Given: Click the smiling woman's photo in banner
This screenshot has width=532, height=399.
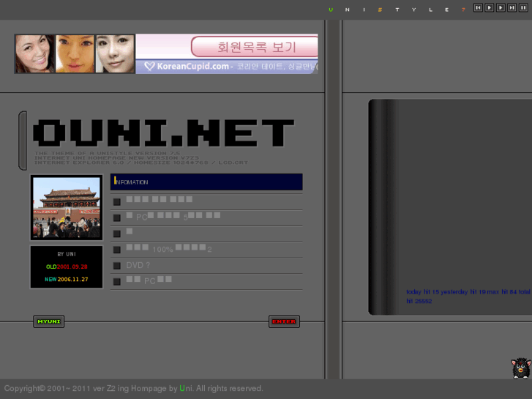Looking at the screenshot, I should (x=35, y=53).
